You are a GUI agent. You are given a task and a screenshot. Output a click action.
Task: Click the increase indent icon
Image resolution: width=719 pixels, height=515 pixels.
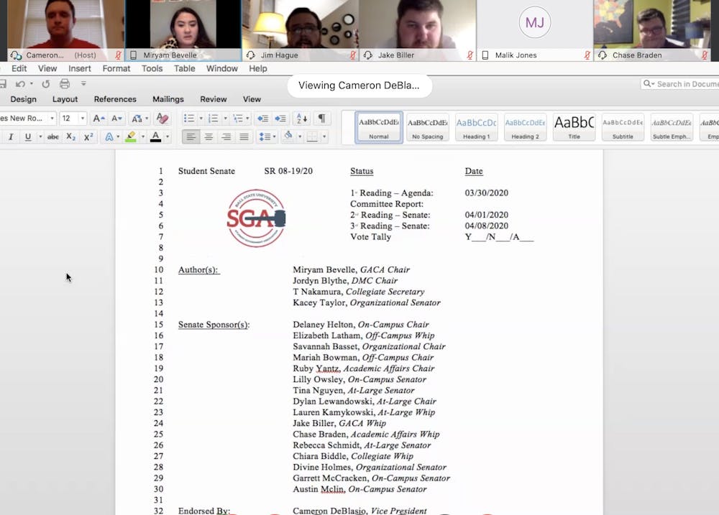pyautogui.click(x=280, y=119)
